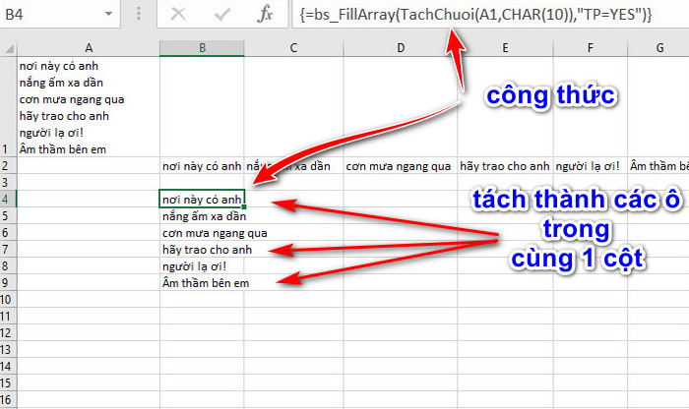Click cell D2 'cơn mưa ngang qua'
The height and width of the screenshot is (409, 689).
pos(401,165)
